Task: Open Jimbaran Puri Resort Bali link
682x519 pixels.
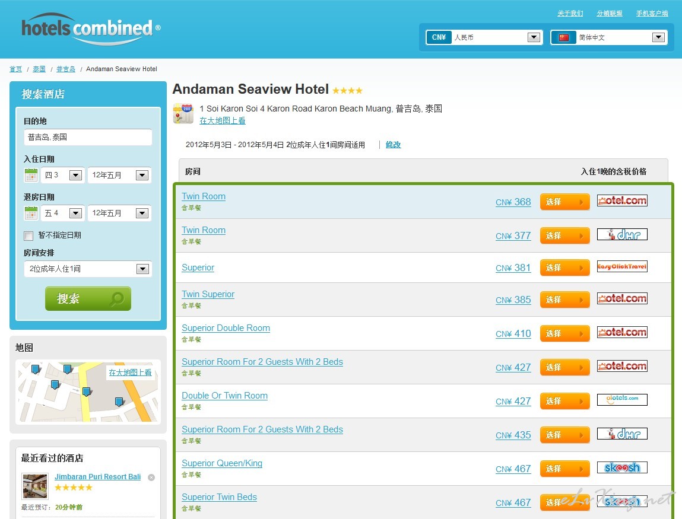Action: pos(97,477)
